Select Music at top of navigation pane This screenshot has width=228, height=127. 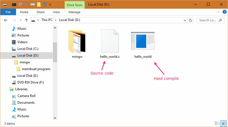click(22, 29)
